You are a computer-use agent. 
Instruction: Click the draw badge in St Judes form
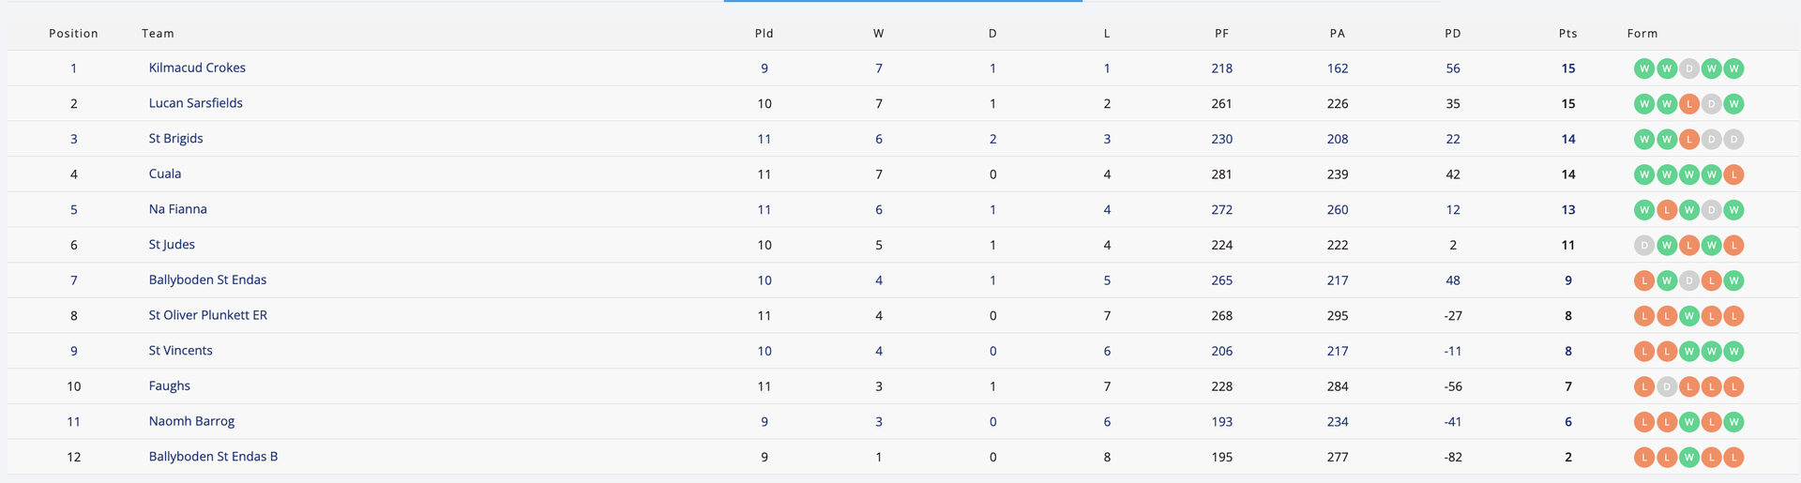(x=1643, y=246)
